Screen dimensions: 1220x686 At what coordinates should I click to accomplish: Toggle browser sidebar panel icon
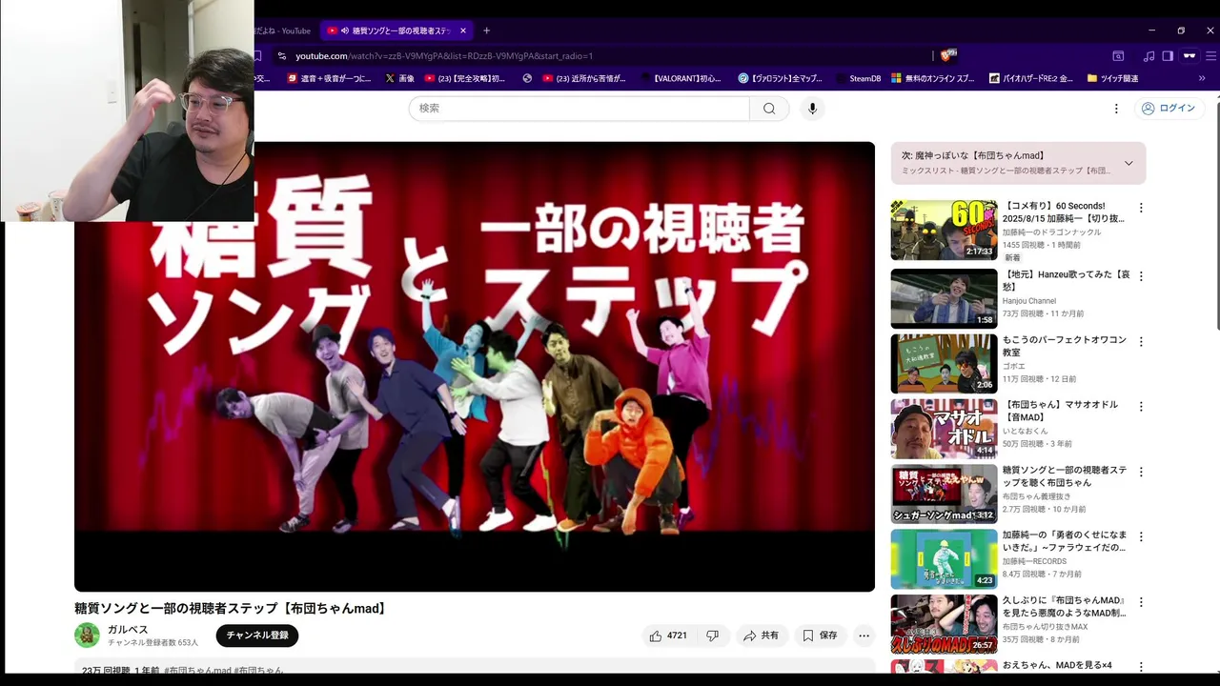(x=1168, y=56)
